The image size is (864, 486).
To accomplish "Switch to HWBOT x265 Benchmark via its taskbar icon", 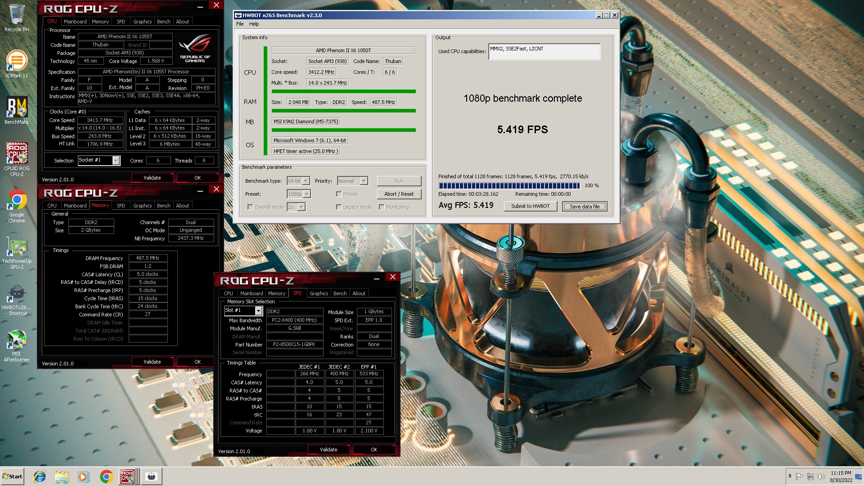I will coord(151,477).
